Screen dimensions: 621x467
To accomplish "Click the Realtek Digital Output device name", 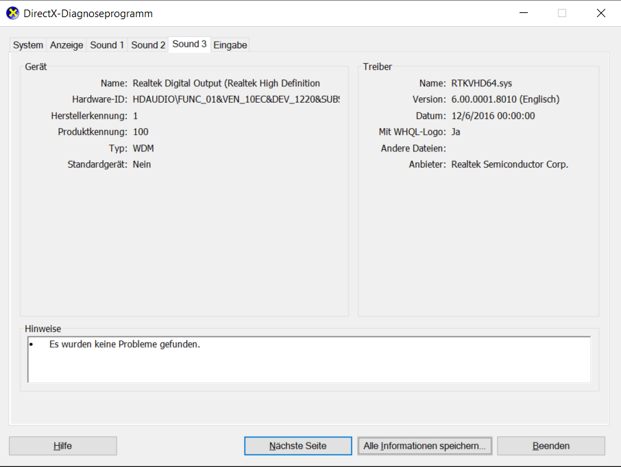I will pos(226,84).
